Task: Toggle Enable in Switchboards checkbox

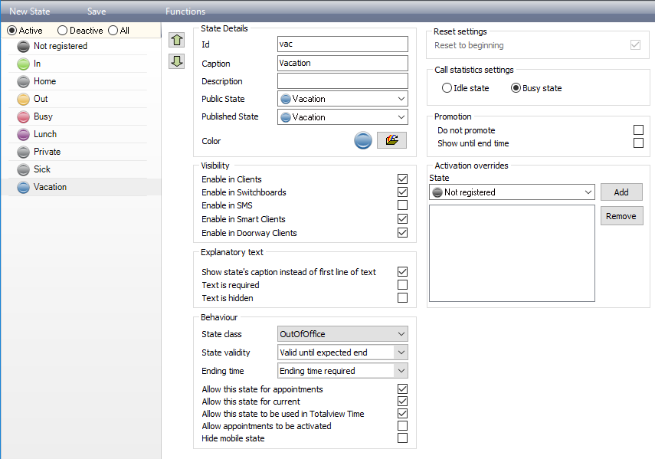Action: click(x=402, y=192)
